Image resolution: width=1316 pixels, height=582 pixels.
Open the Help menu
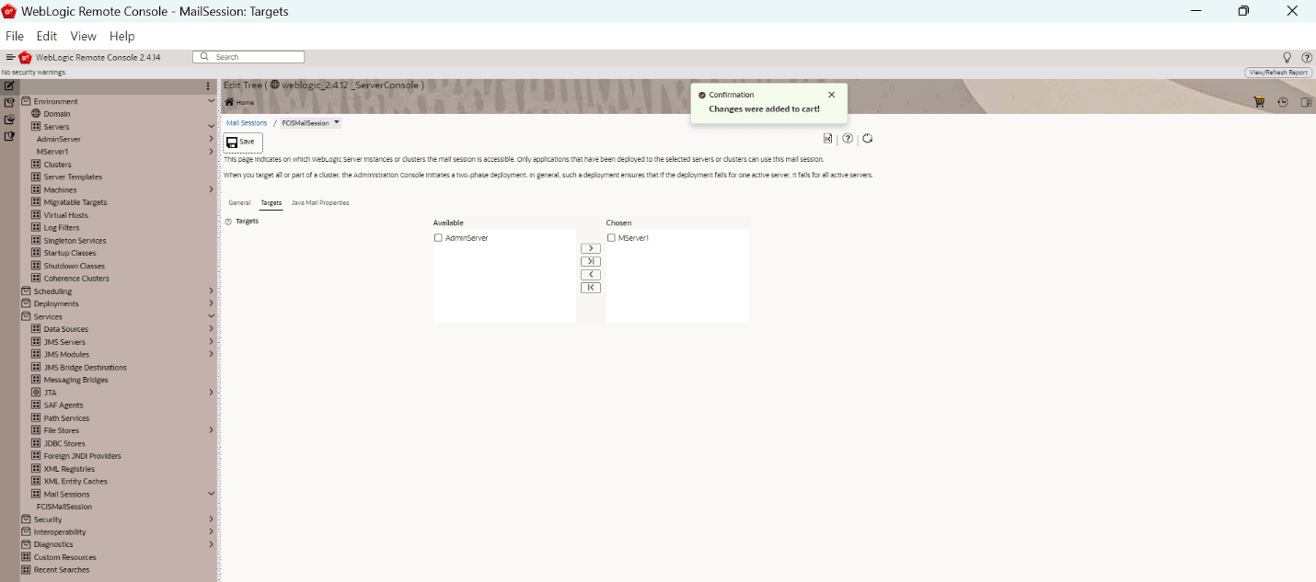pos(121,36)
